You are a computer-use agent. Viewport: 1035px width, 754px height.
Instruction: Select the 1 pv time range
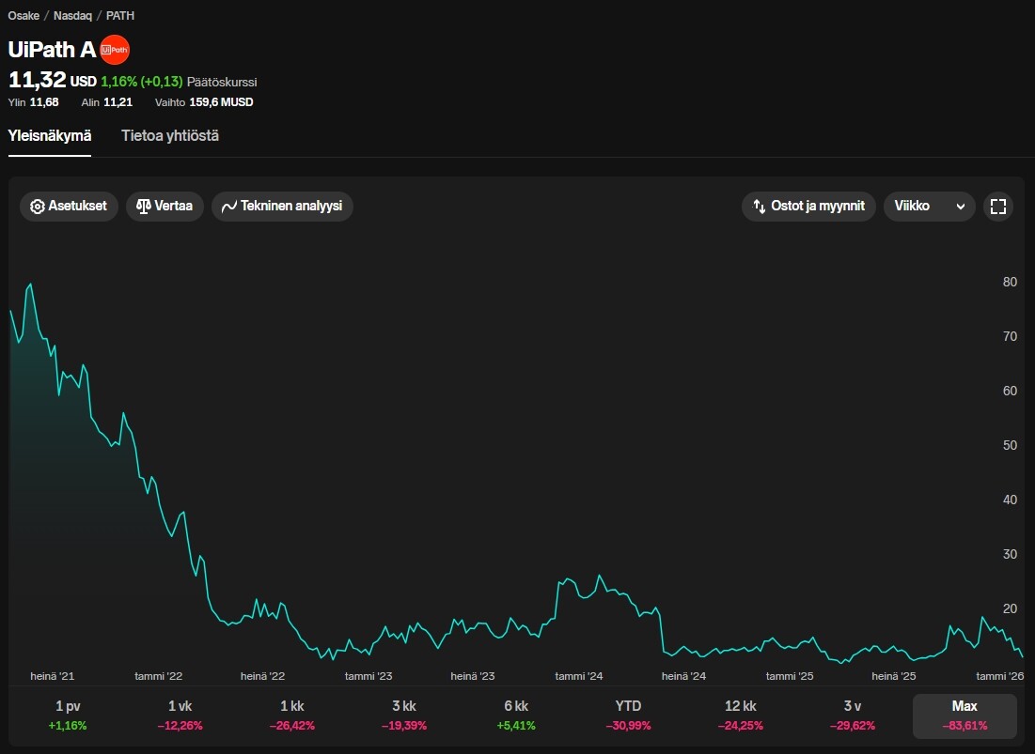pos(67,716)
